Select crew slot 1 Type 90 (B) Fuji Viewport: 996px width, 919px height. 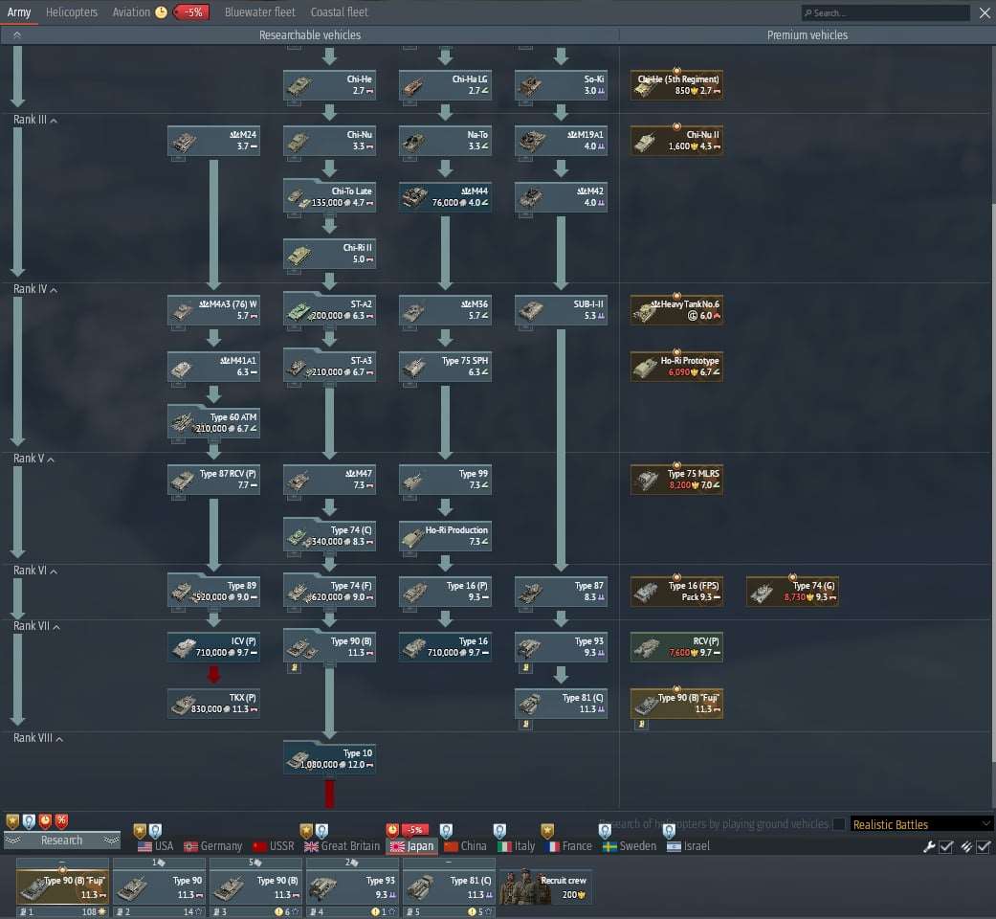[62, 887]
